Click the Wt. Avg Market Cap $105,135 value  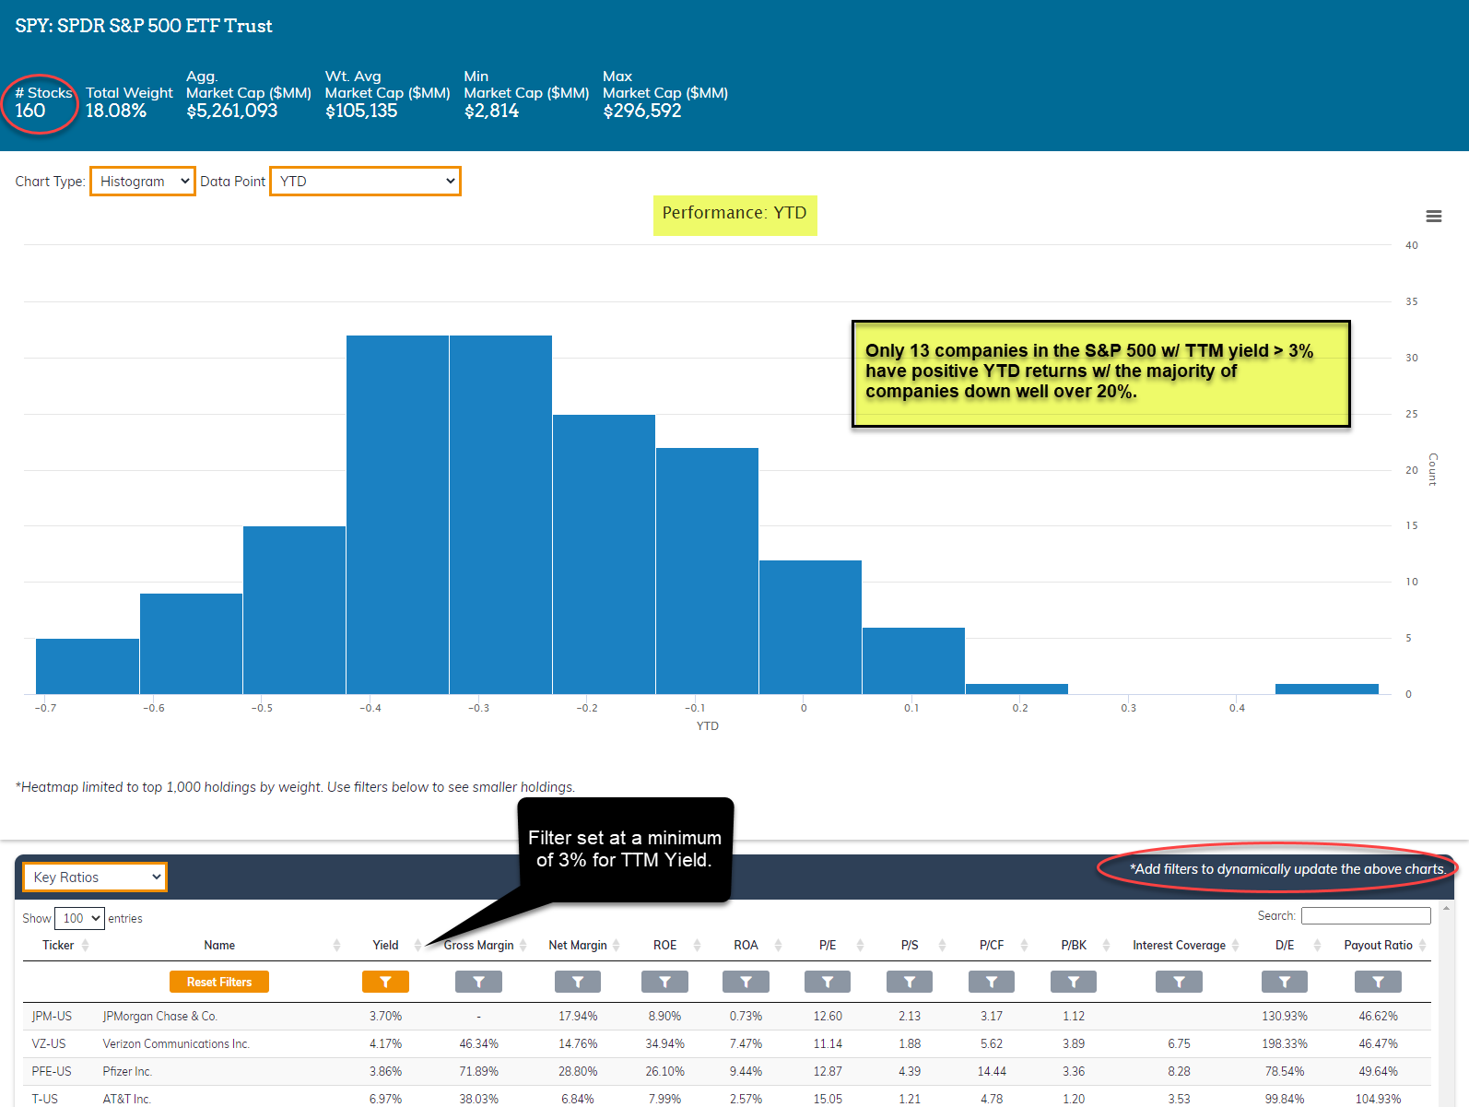pos(361,111)
